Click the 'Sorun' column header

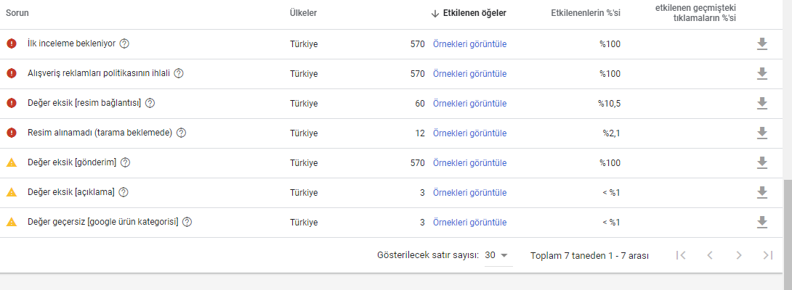(x=17, y=14)
